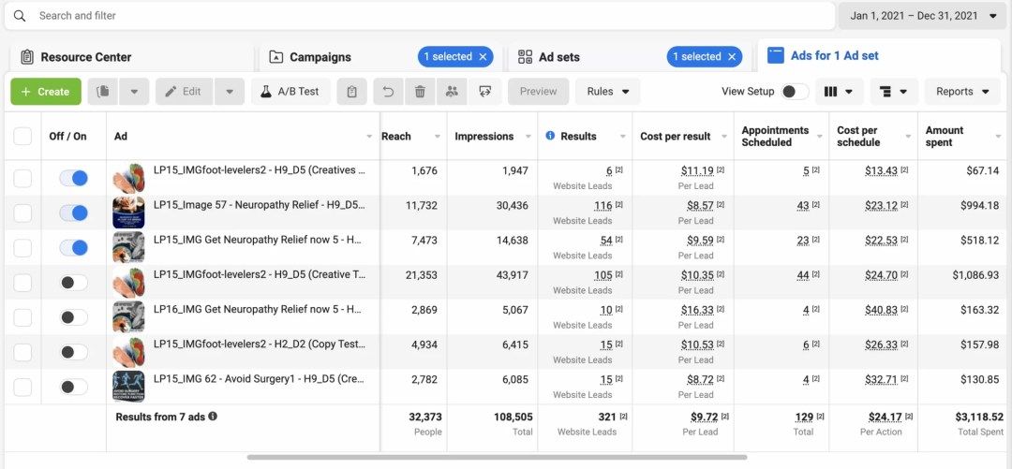Click the Impressions column header

(x=484, y=136)
